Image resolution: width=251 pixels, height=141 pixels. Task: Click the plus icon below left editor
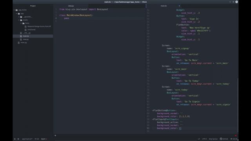tap(55, 136)
